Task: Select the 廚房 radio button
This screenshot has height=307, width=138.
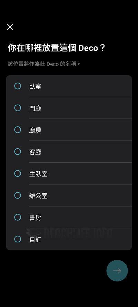Action: point(18,129)
